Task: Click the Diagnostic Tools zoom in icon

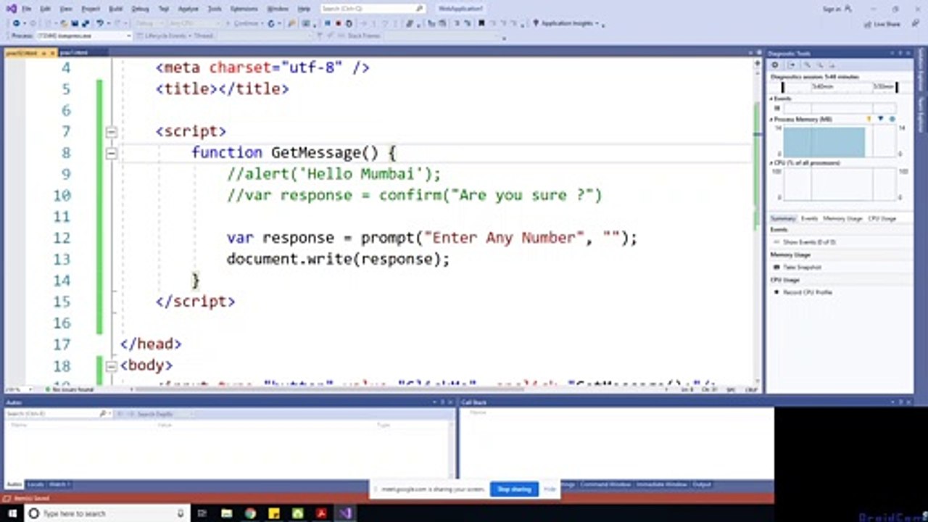Action: [806, 65]
